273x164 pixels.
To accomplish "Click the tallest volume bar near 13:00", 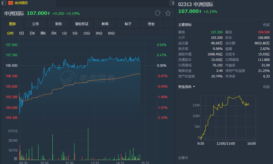I will point(88,144).
